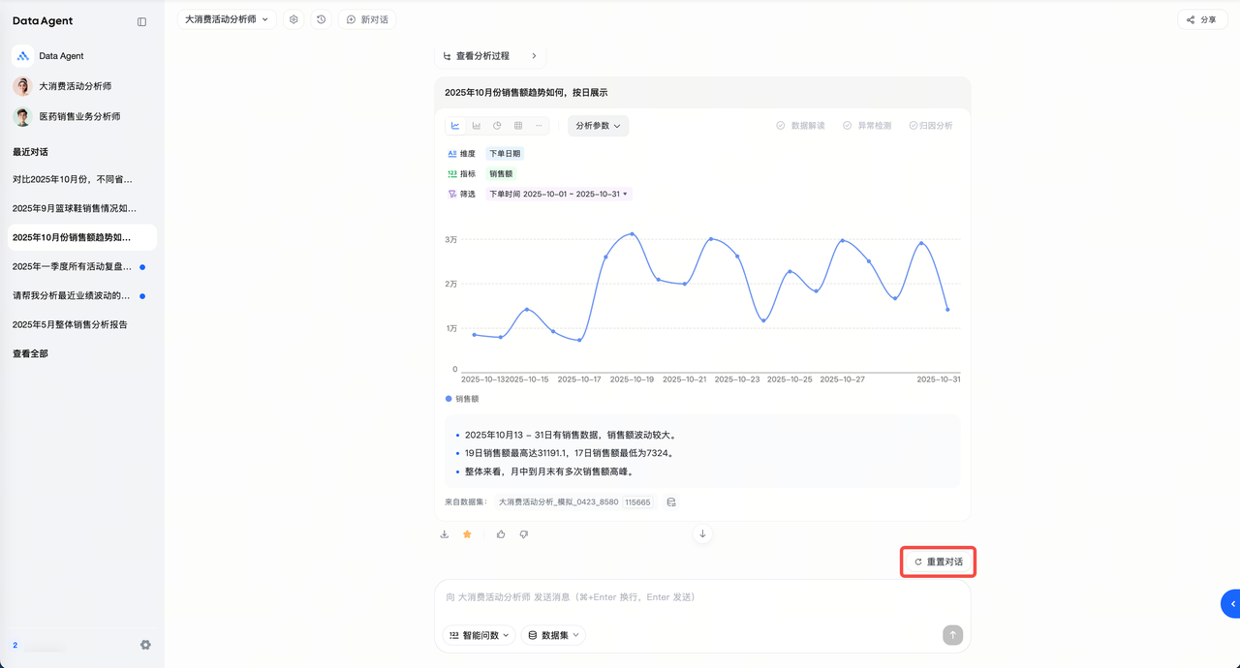Open 2025年5月整体销售分析报告 conversation
This screenshot has width=1240, height=668.
(x=70, y=324)
